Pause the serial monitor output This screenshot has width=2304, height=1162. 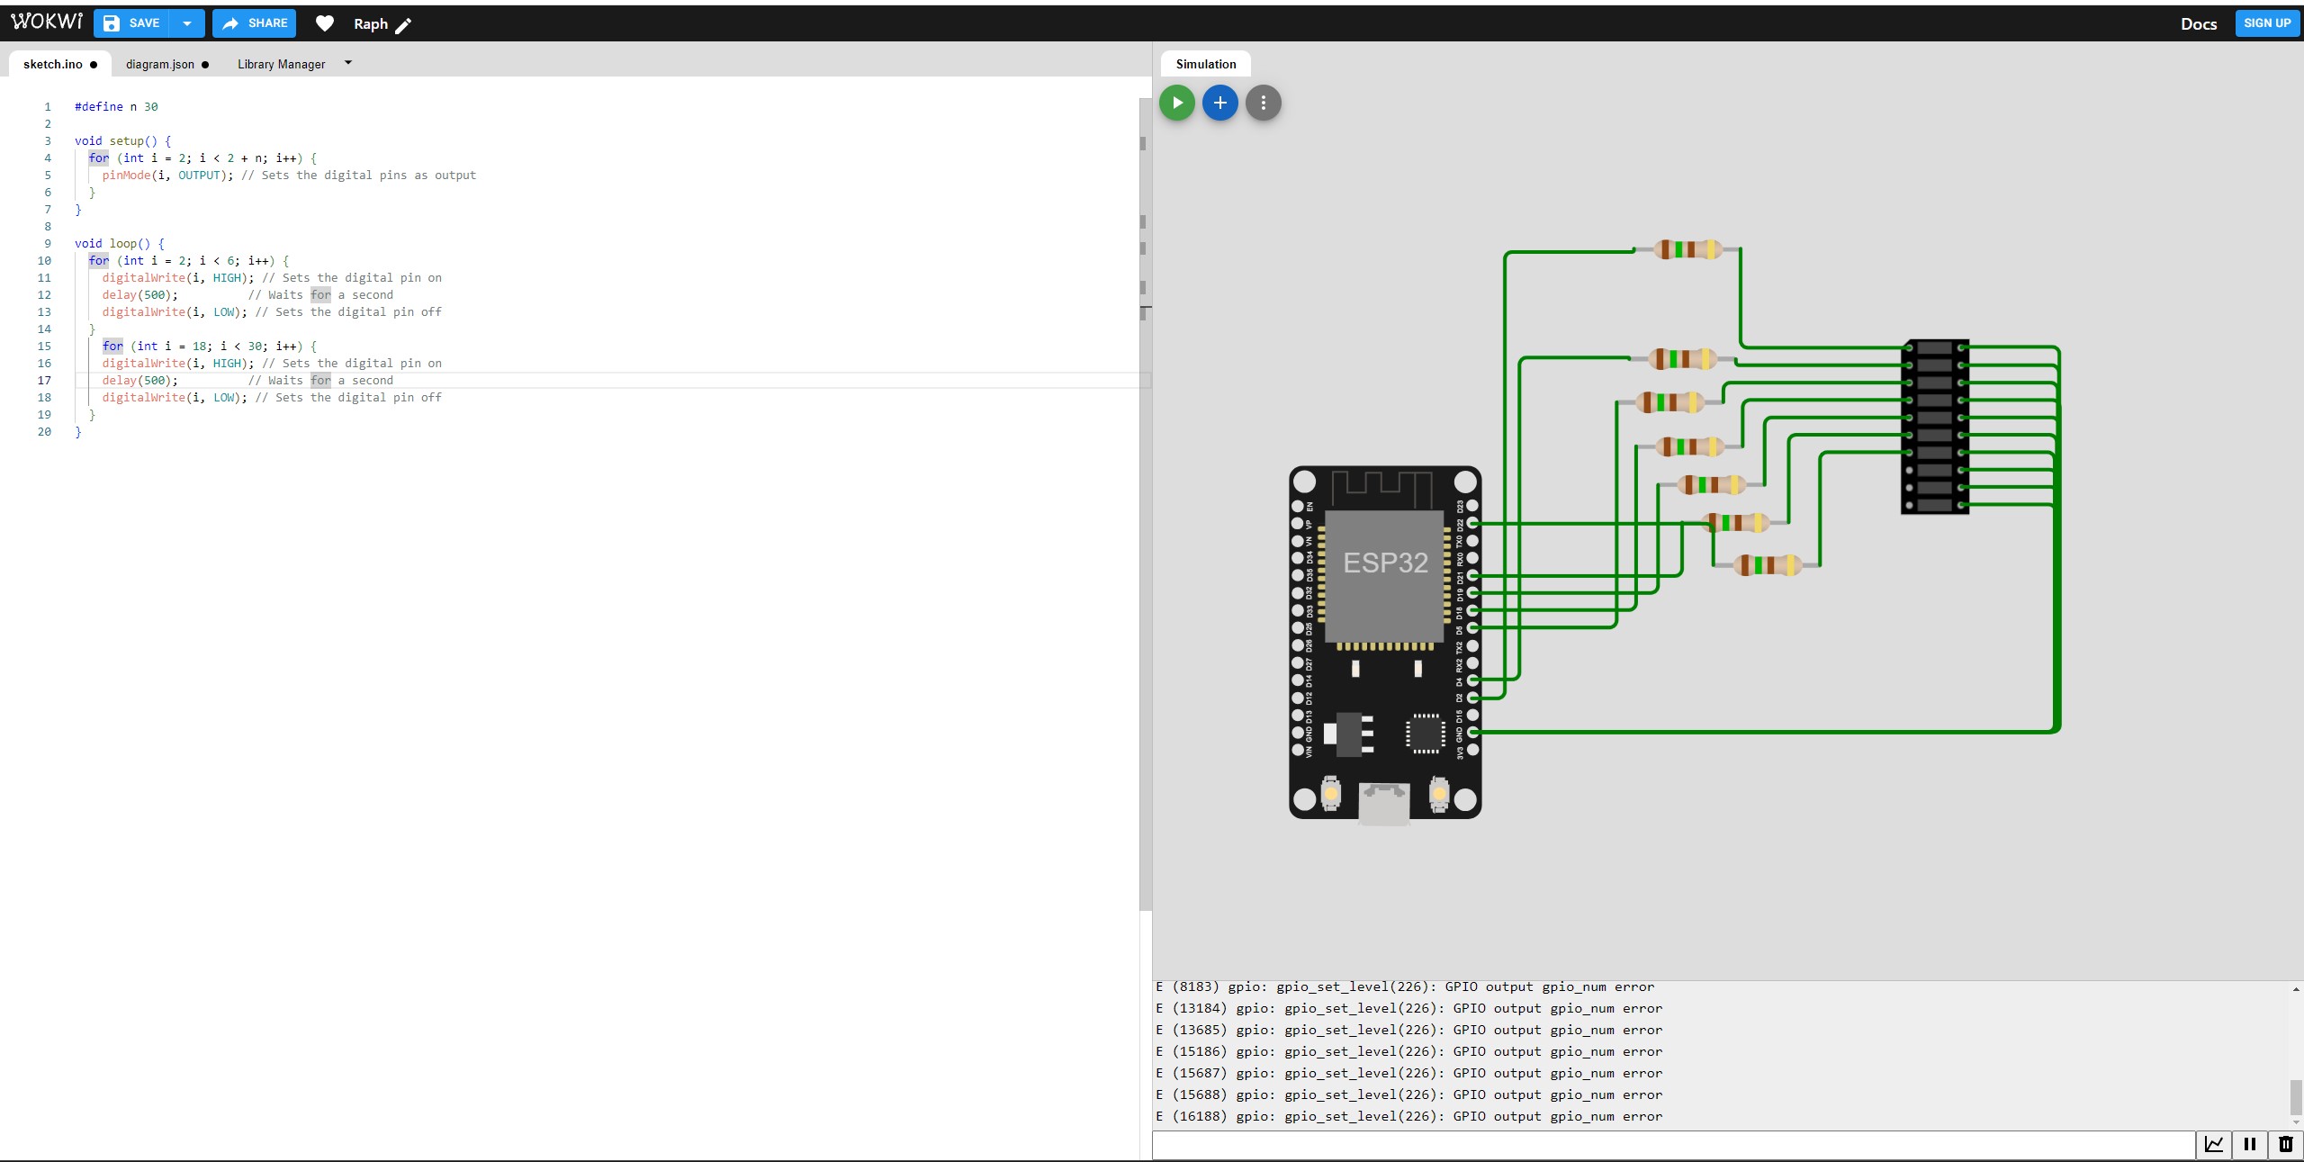pos(2250,1144)
